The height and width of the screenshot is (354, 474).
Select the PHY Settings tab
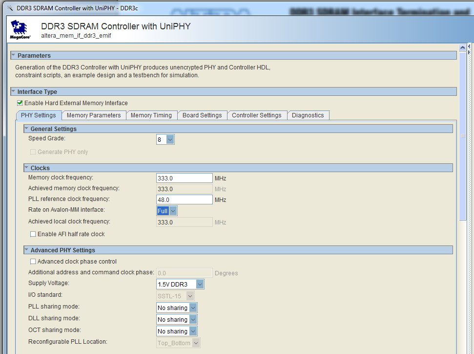(39, 115)
